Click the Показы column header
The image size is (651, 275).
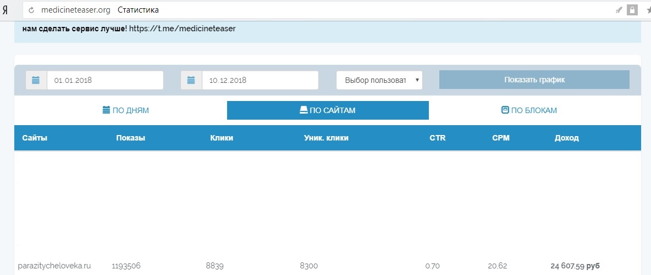pos(130,138)
